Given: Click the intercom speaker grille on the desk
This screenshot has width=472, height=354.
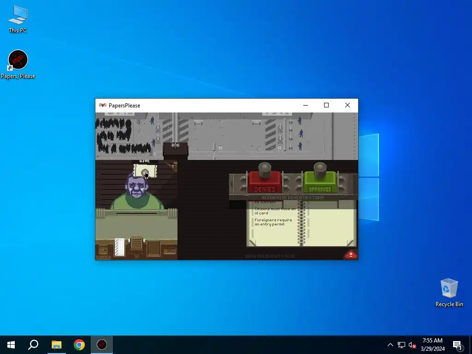Looking at the screenshot, I should click(x=136, y=243).
